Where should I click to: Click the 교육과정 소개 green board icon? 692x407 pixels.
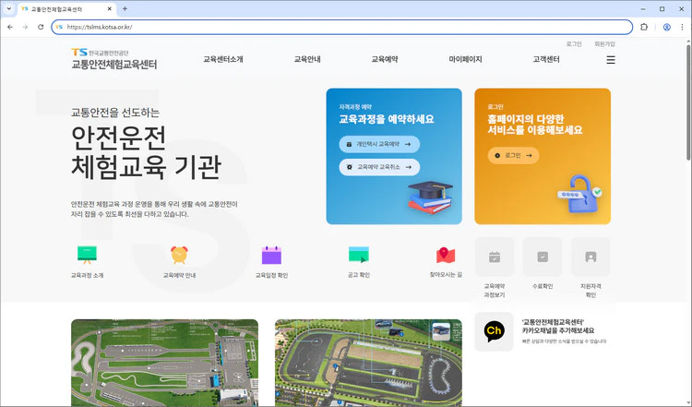click(x=87, y=255)
